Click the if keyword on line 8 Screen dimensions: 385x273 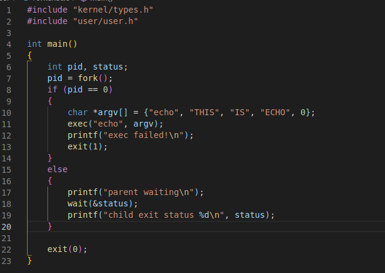coord(52,89)
